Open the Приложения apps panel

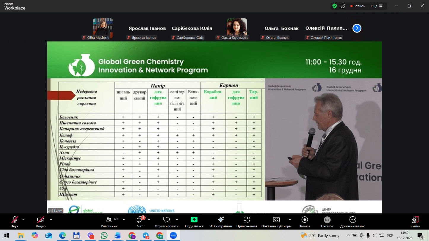point(247,220)
